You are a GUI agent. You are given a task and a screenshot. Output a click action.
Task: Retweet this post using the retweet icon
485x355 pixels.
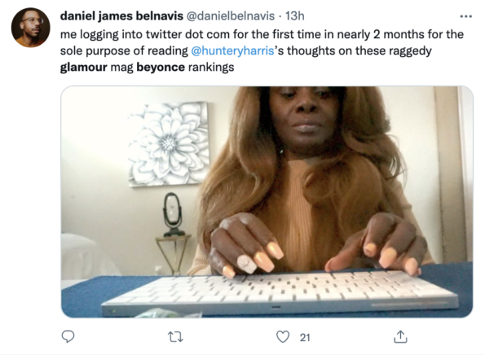175,337
